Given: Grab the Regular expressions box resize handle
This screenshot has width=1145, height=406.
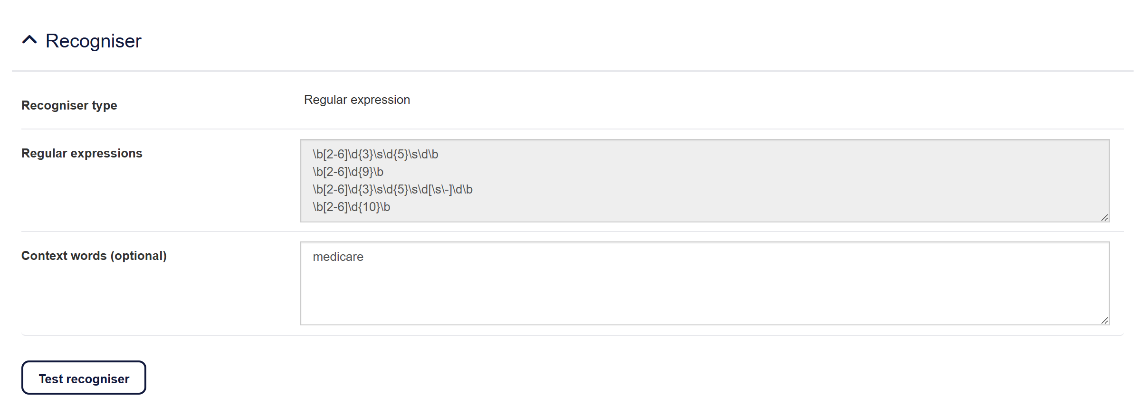Looking at the screenshot, I should [1104, 218].
